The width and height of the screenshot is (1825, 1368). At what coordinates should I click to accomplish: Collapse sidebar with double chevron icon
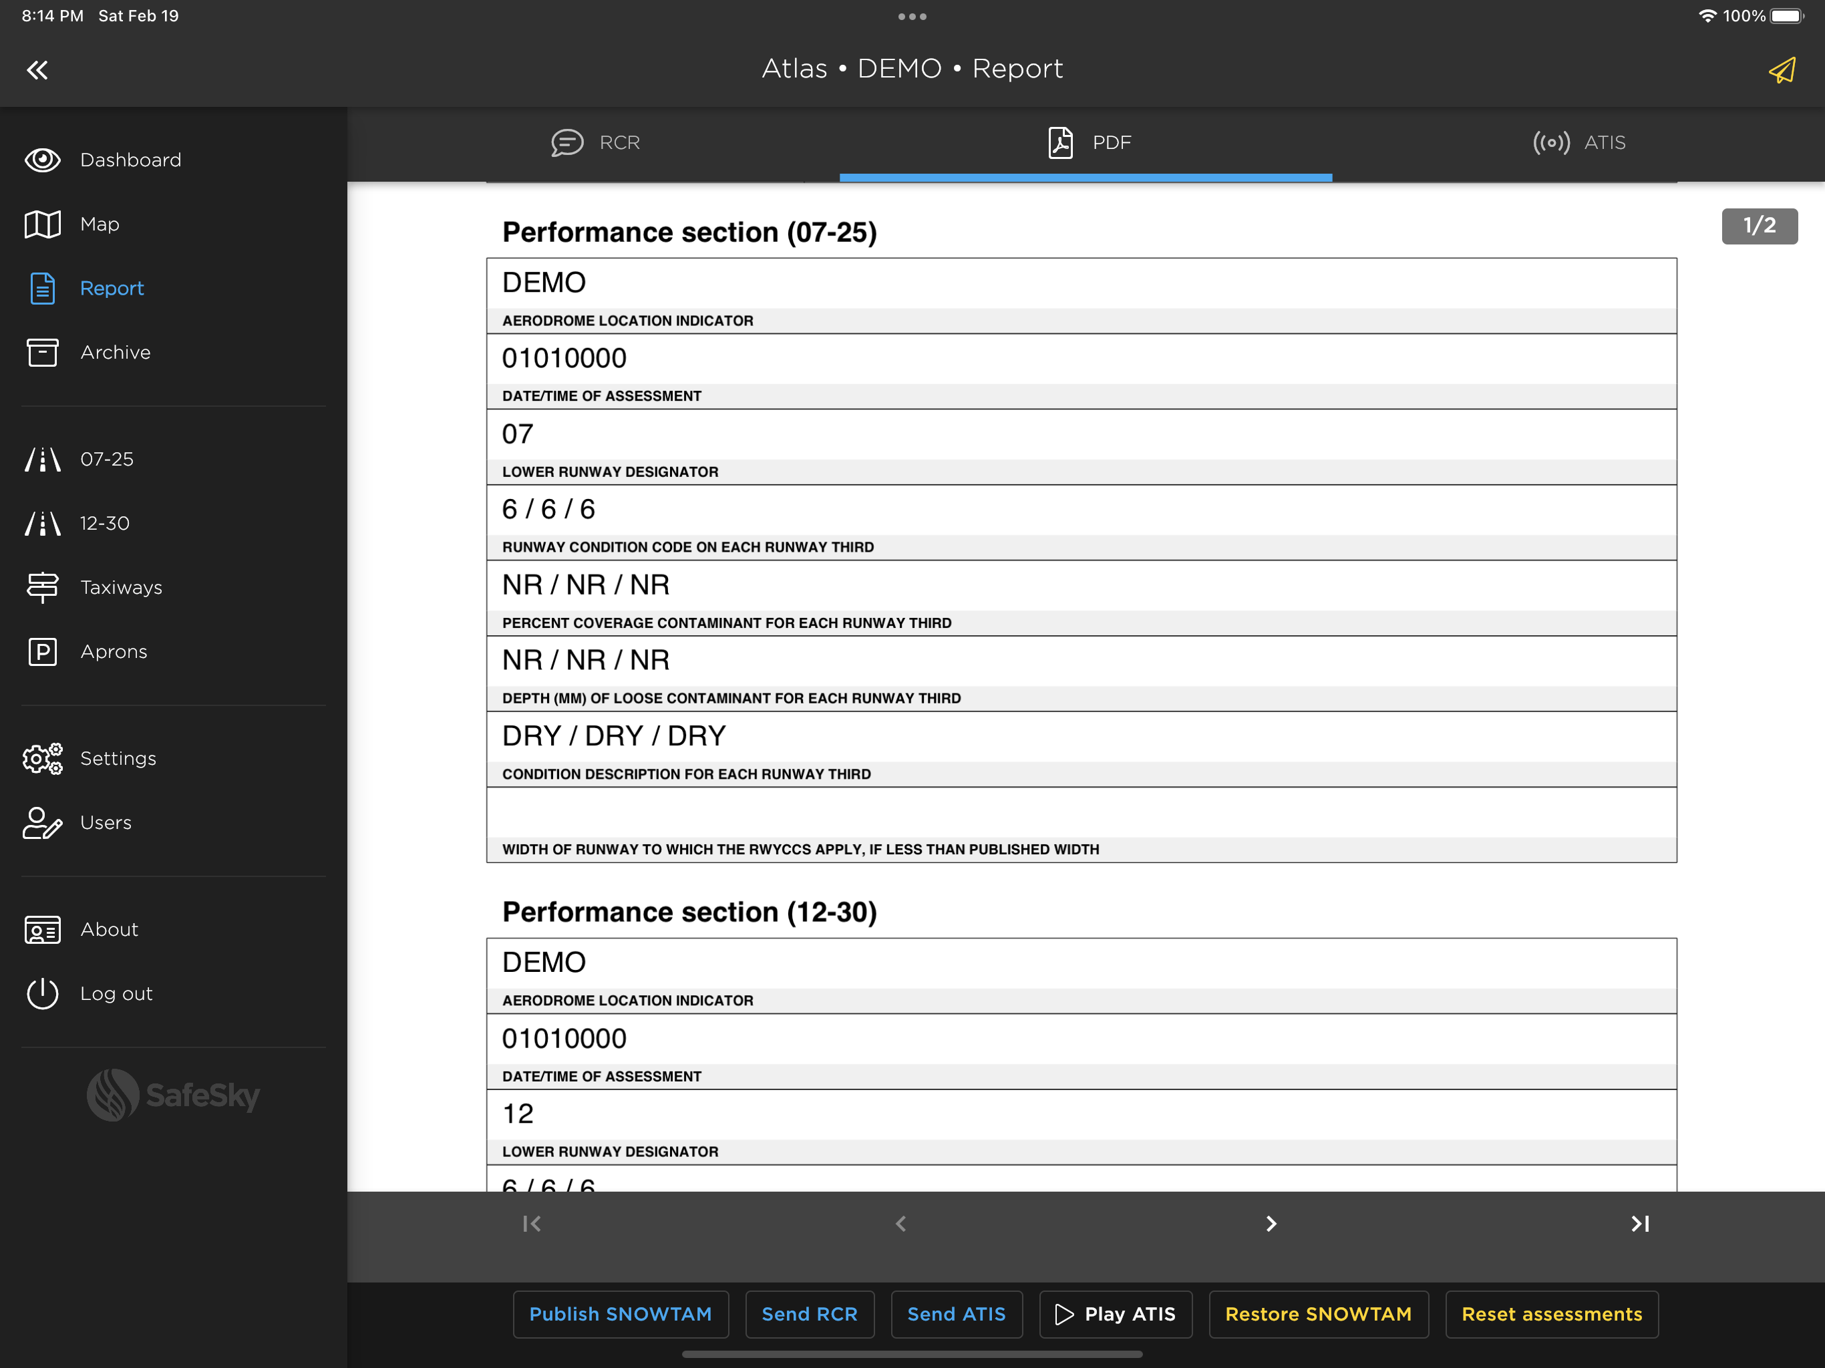coord(37,70)
